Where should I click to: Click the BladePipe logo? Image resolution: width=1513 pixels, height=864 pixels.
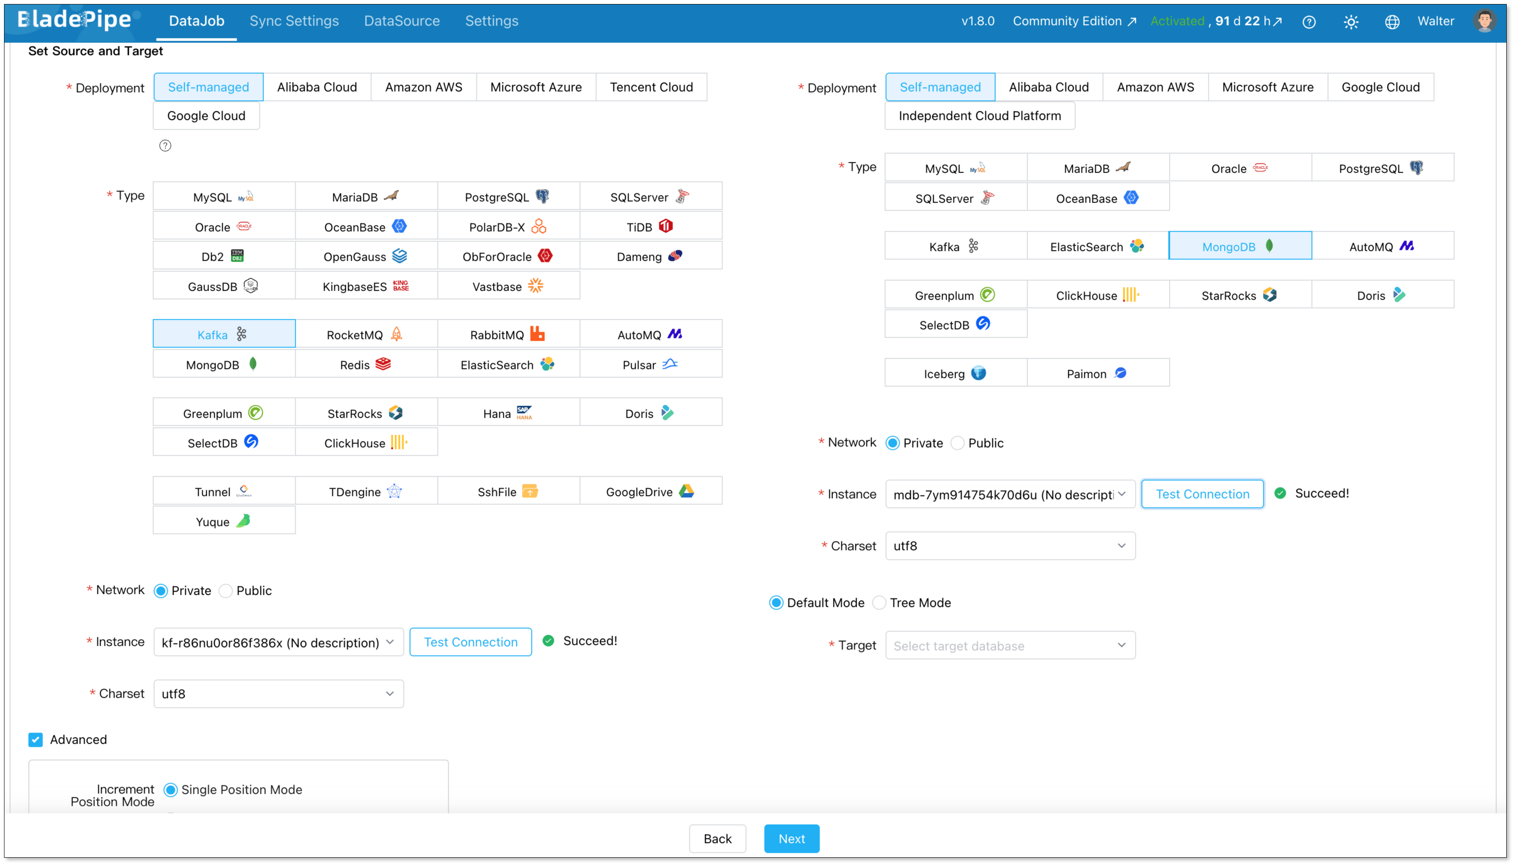75,20
